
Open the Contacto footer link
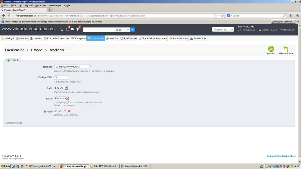click(271, 156)
